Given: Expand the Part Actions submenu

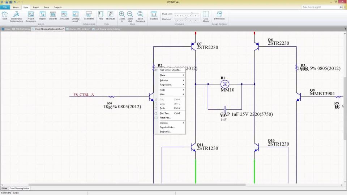Looking at the screenshot, I should (170, 84).
